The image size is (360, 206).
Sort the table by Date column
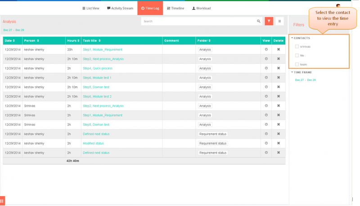[9, 40]
